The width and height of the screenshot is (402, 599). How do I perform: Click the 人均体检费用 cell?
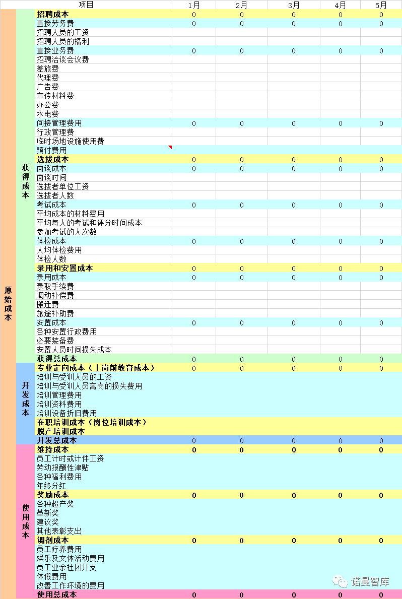[x=104, y=250]
